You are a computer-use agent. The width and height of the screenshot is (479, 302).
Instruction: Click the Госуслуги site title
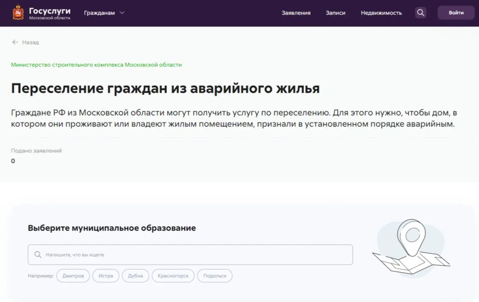(x=49, y=10)
